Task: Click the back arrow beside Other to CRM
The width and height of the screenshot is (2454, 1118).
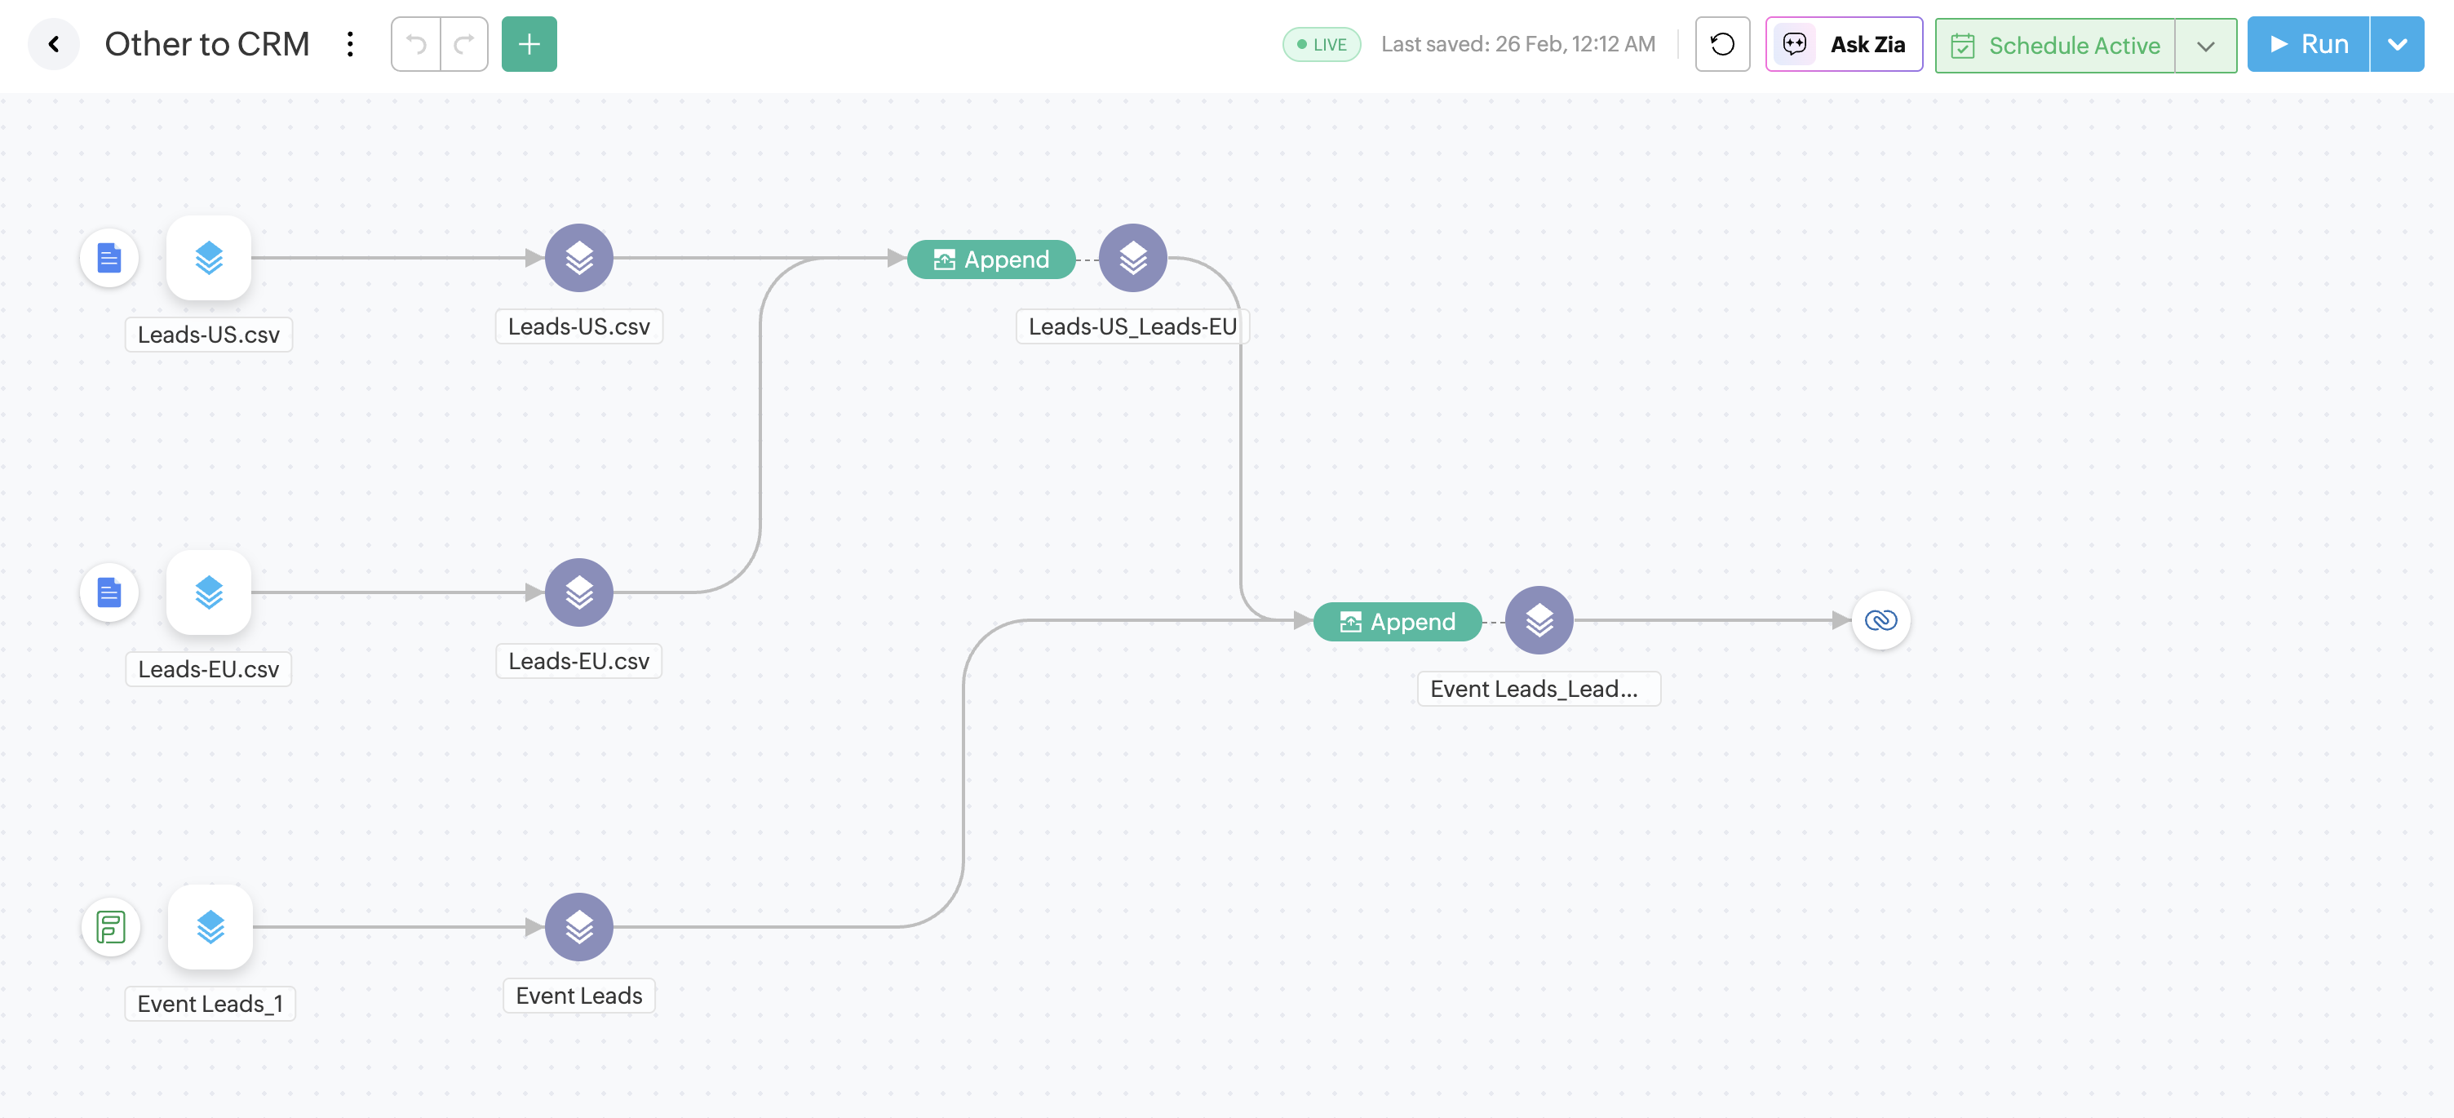Action: point(53,44)
